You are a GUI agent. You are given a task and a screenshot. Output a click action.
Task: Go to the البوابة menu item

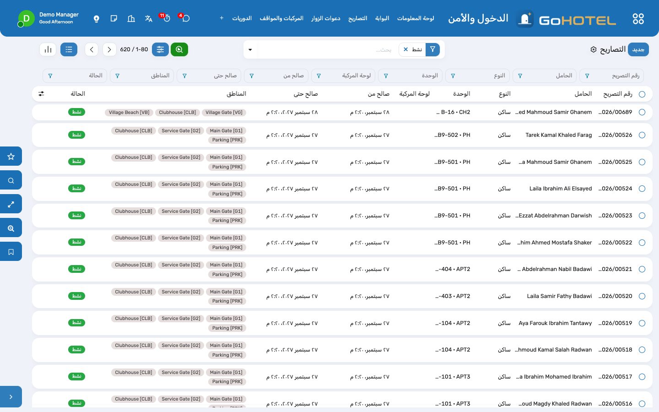[382, 18]
